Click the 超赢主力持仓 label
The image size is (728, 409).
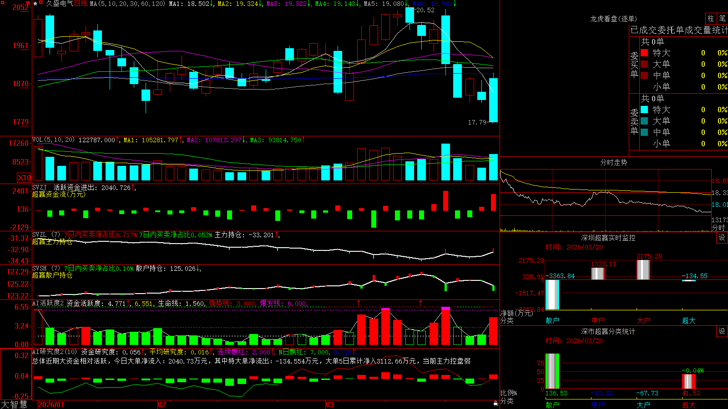52,241
